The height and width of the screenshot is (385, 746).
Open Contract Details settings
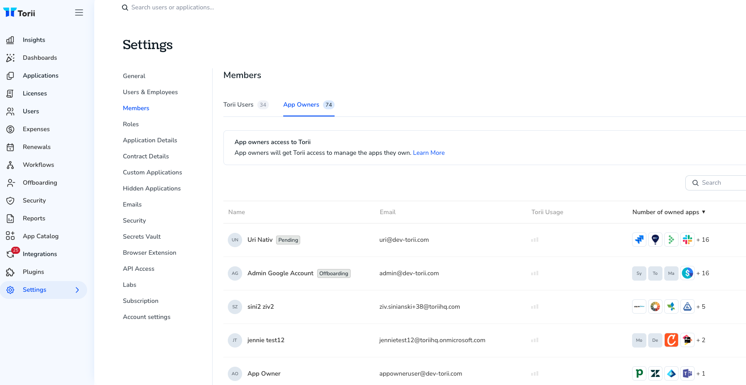coord(146,157)
